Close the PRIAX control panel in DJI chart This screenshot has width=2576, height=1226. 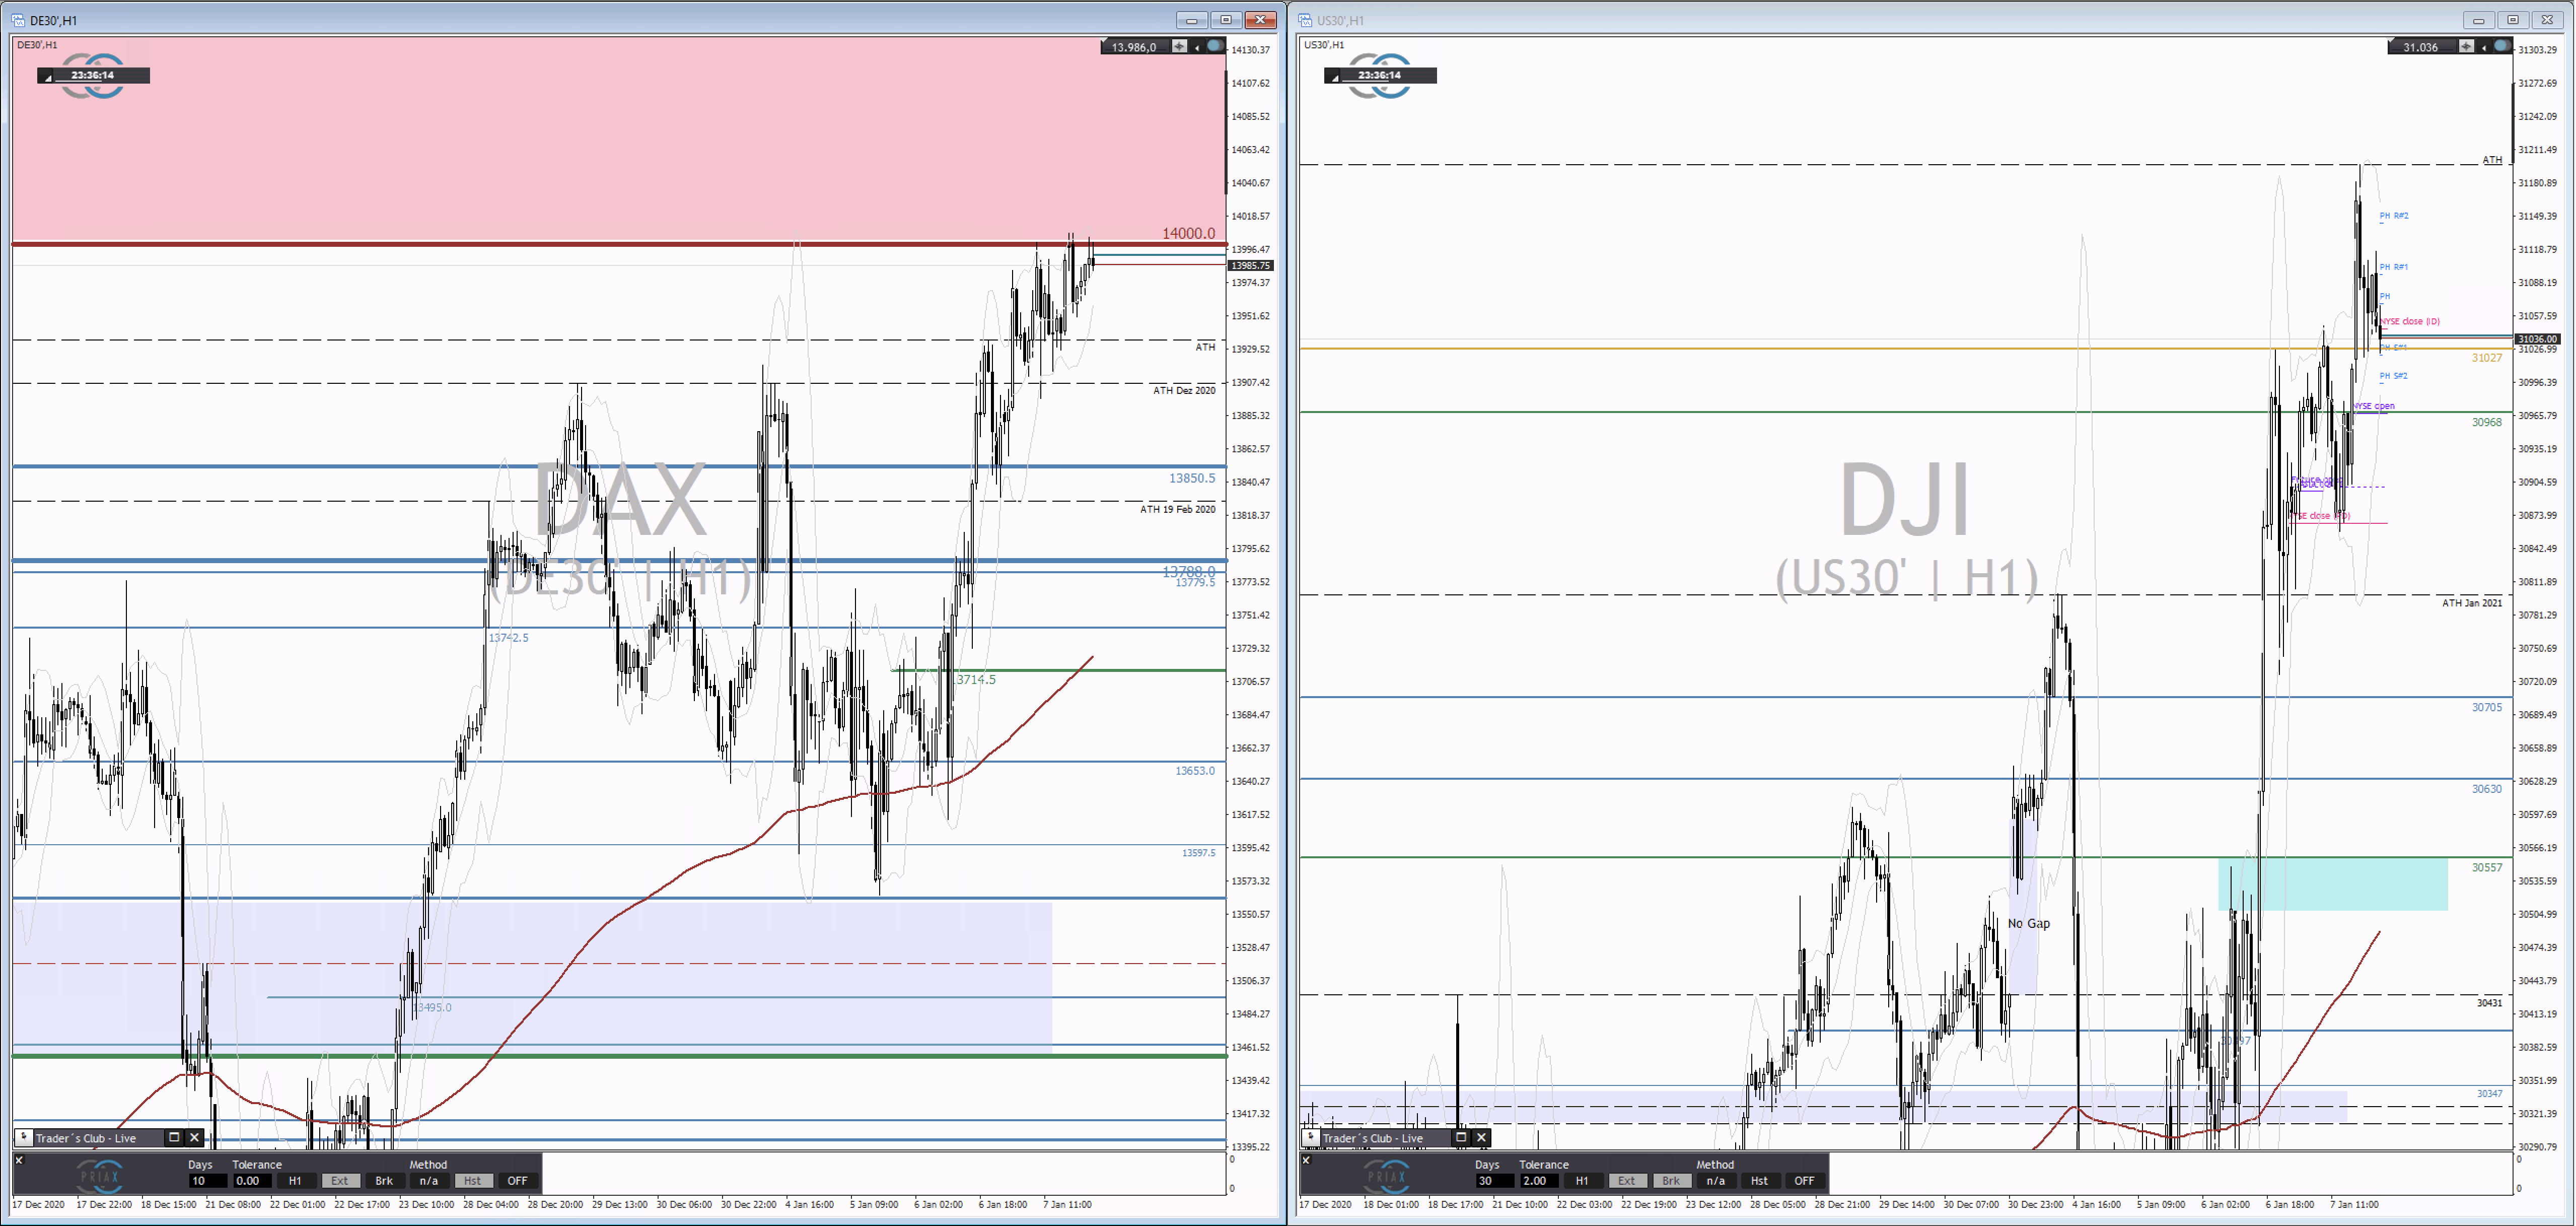click(x=1306, y=1160)
